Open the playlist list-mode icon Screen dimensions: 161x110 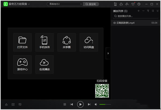(x=153, y=11)
